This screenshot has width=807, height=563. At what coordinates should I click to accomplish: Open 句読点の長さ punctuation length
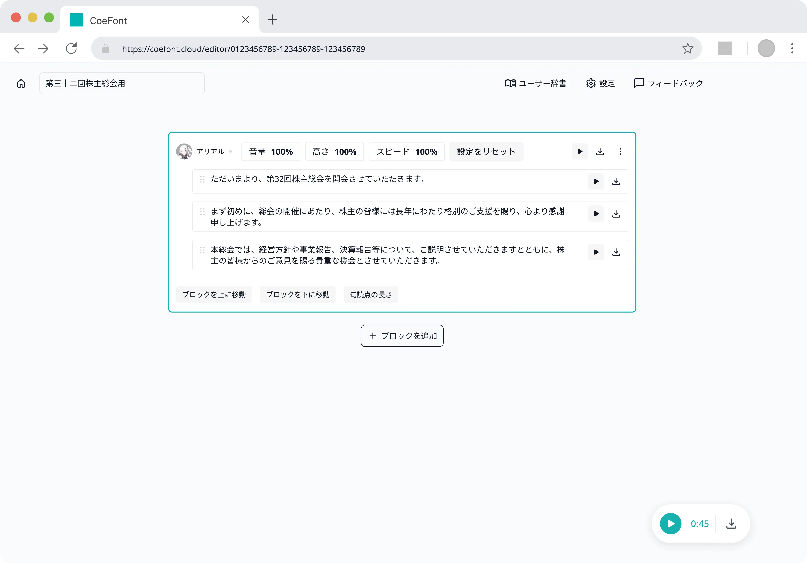click(x=371, y=294)
